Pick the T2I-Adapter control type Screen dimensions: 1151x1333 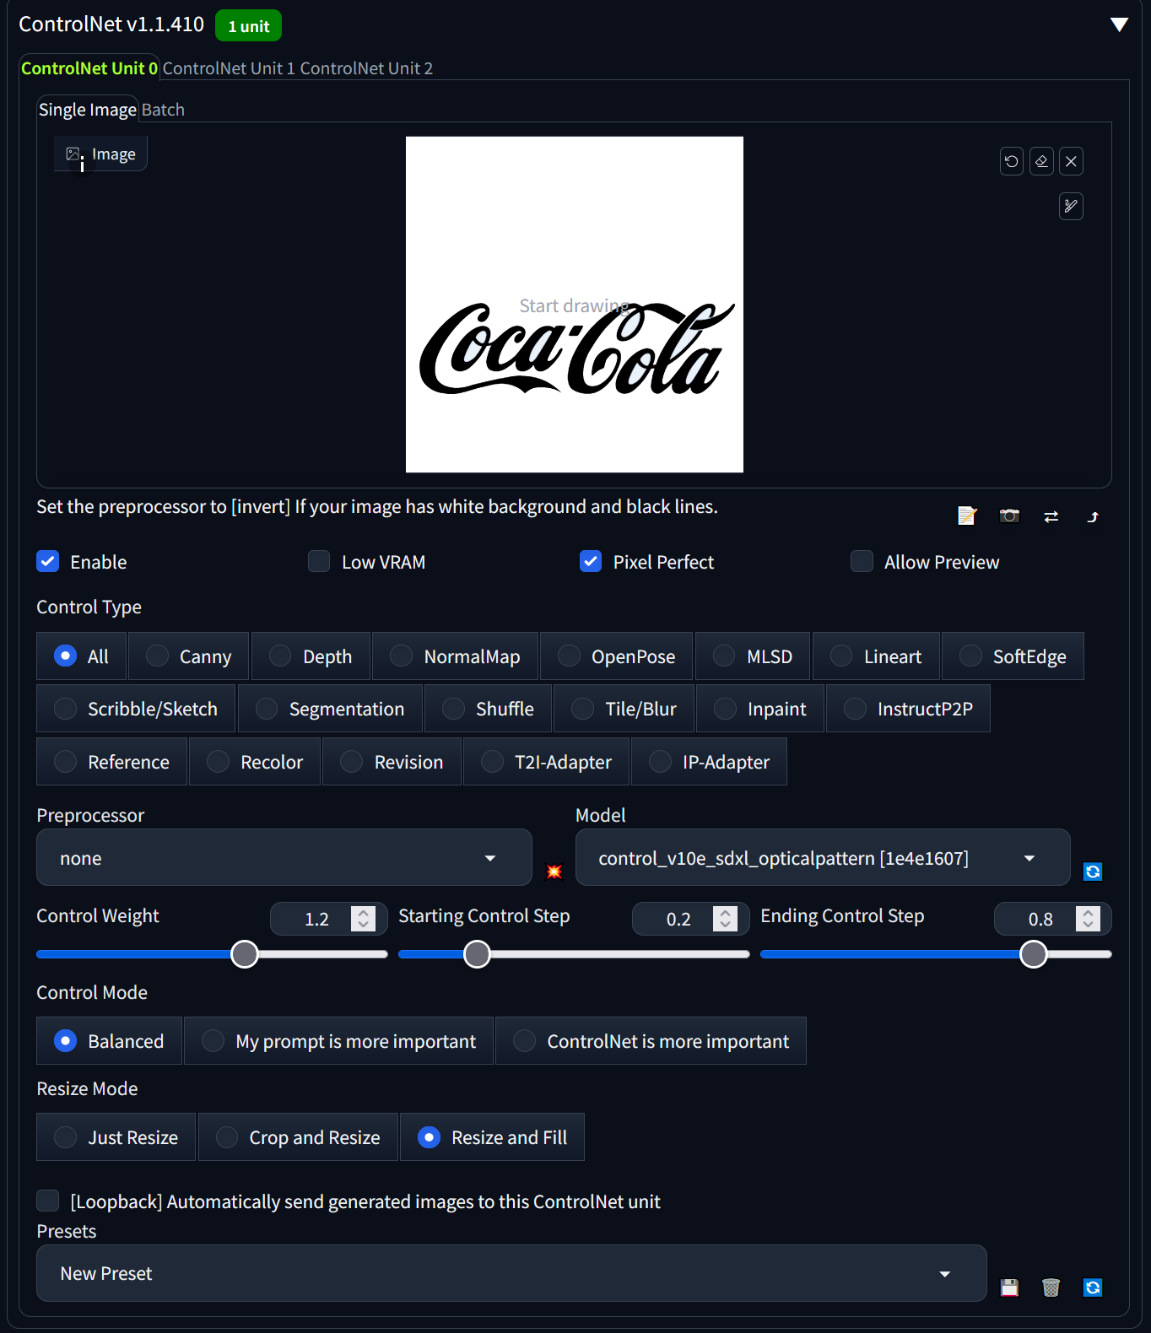(x=546, y=761)
